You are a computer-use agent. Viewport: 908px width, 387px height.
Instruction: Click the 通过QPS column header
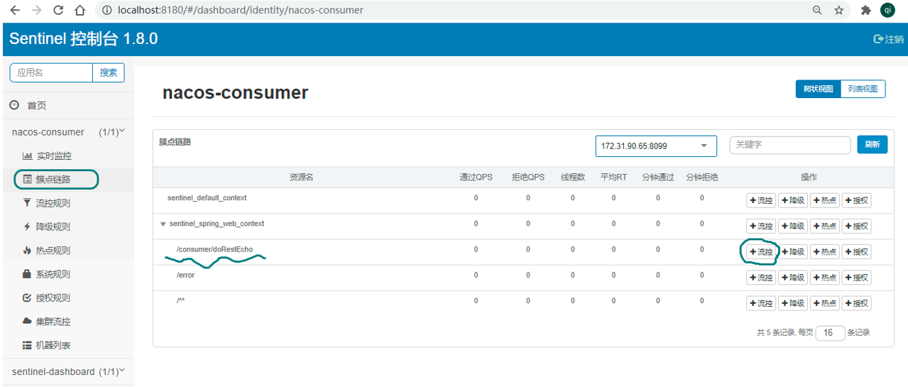[x=476, y=178]
